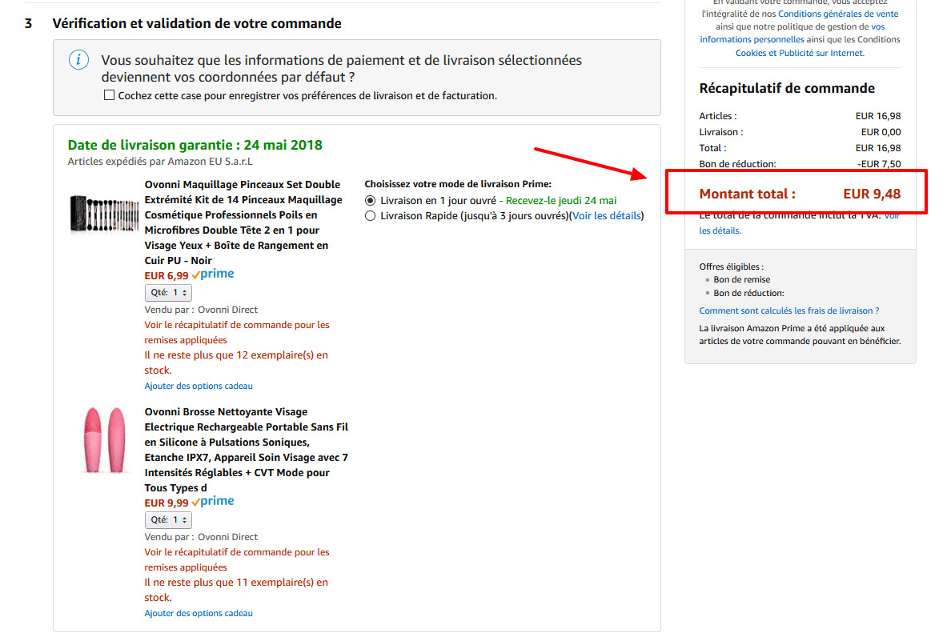Open the Conditions générales de vente link
The width and height of the screenshot is (947, 641).
[837, 13]
